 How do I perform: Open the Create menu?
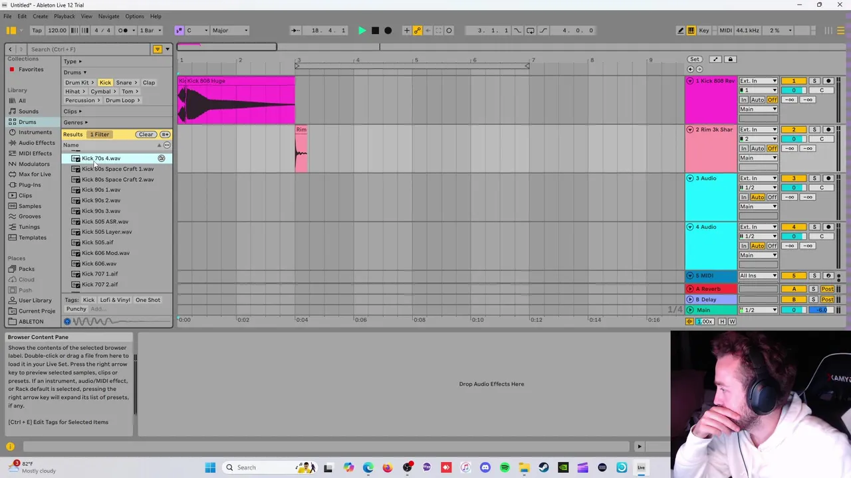[x=40, y=16]
